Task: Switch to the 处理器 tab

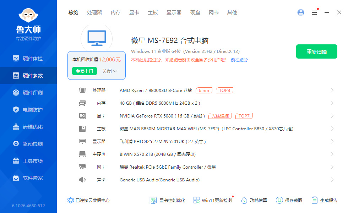Action: [94, 13]
